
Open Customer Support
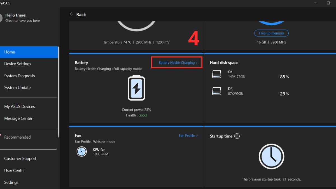pyautogui.click(x=20, y=158)
